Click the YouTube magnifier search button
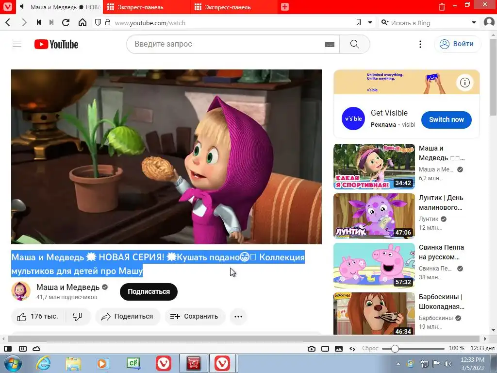Image resolution: width=497 pixels, height=373 pixels. 355,44
